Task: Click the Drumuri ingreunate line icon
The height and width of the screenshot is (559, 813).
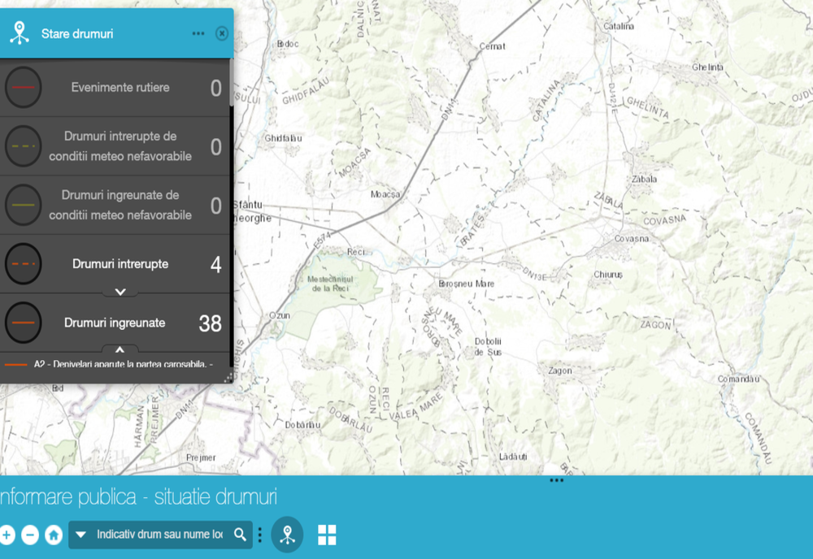Action: coord(23,323)
